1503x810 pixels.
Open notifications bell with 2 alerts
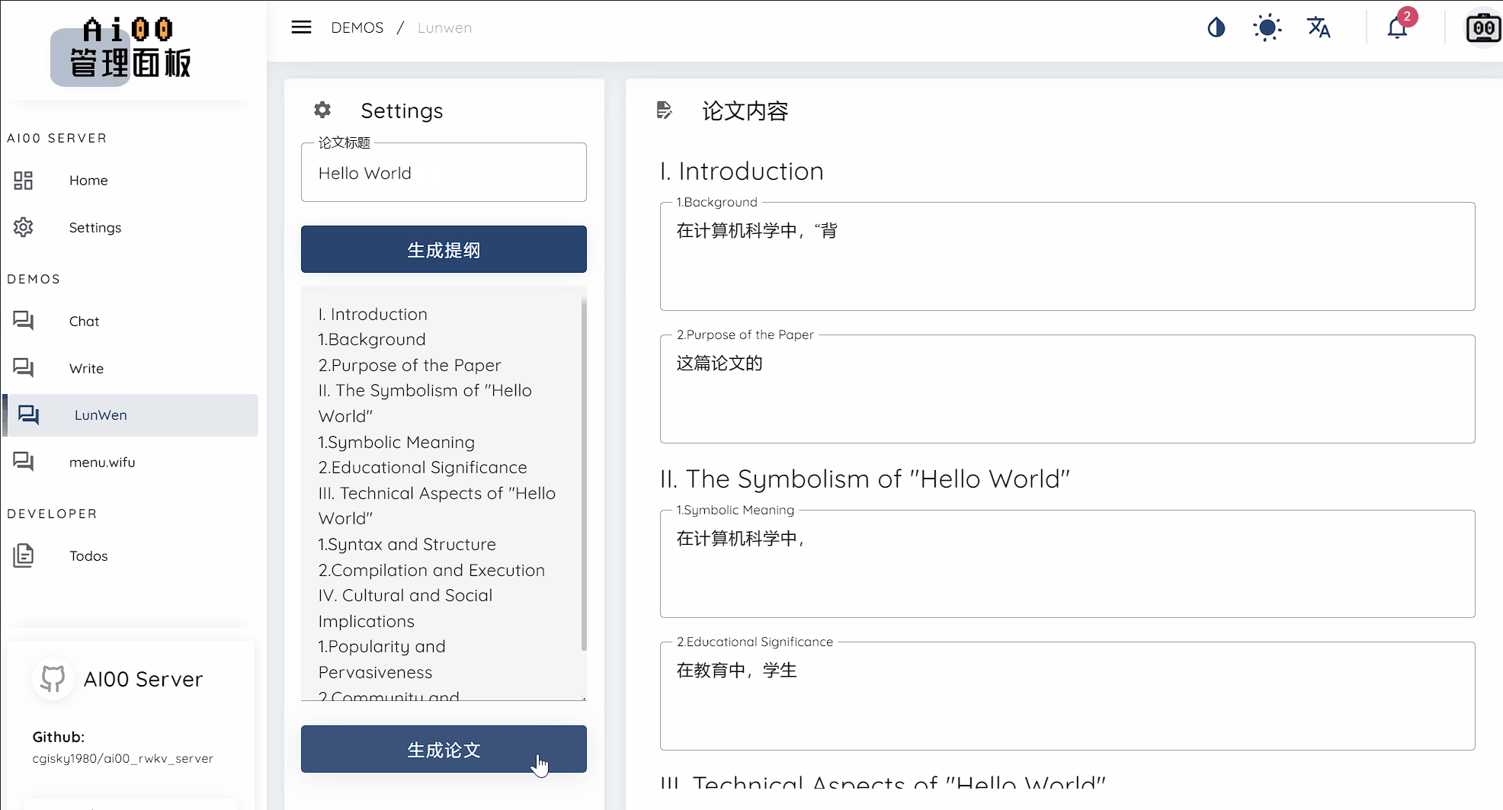[x=1397, y=28]
